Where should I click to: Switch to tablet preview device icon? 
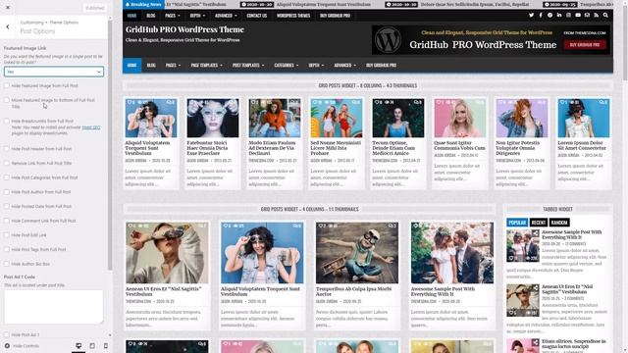point(92,346)
